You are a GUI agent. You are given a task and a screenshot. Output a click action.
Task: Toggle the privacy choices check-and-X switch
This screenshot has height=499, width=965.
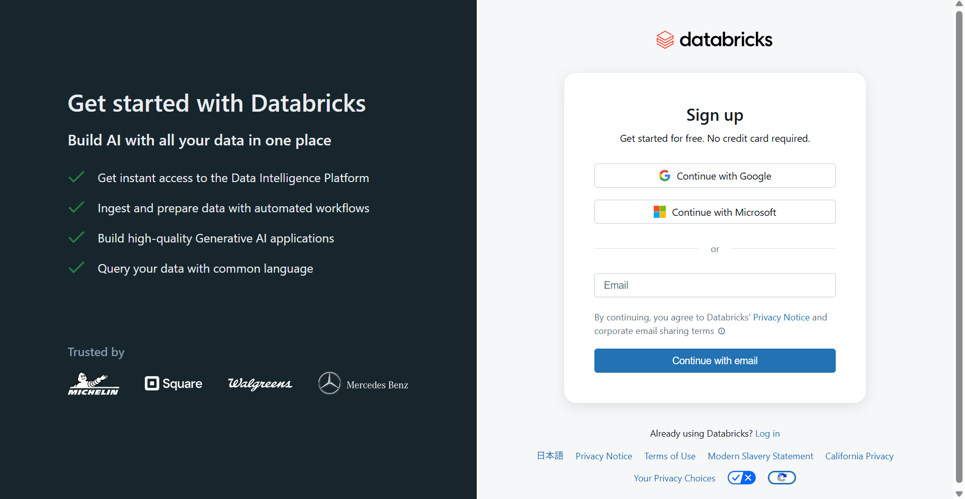[x=741, y=477]
